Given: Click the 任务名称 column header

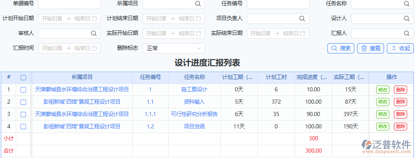Looking at the screenshot, I should click(x=195, y=77).
